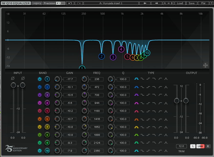Screen dimensions: 214x157
Task: Click the Flat reset button
Action: (203, 3)
